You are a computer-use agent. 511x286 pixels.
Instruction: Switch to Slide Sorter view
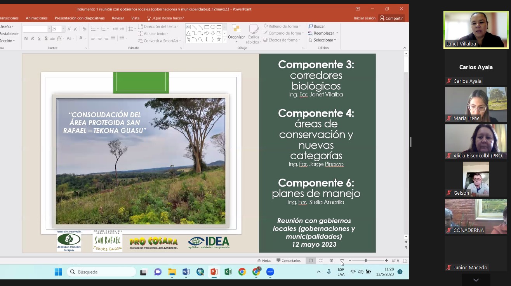click(x=321, y=260)
